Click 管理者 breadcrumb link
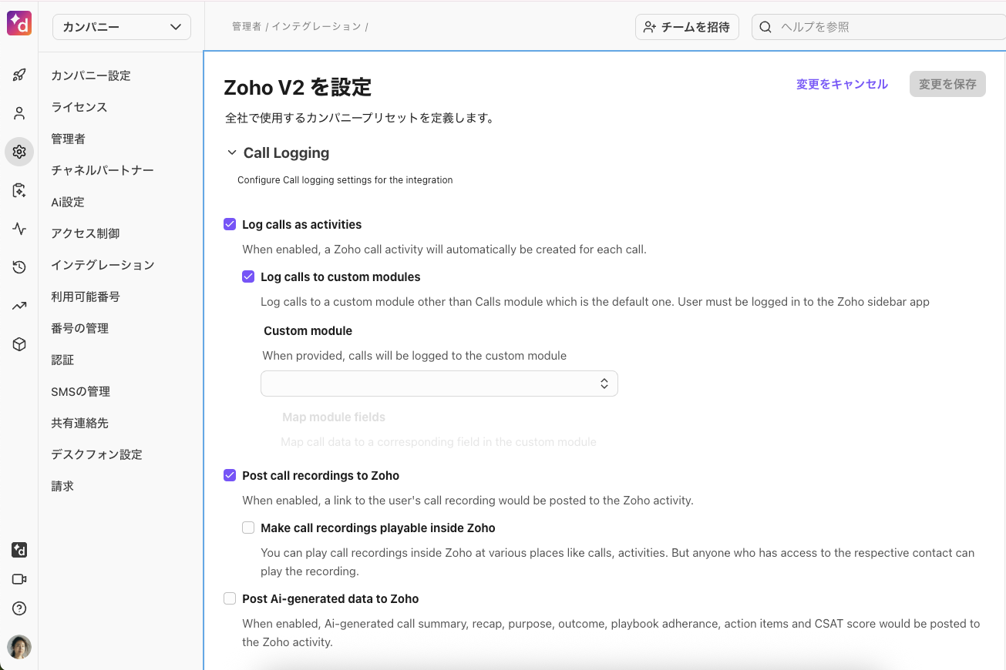The width and height of the screenshot is (1006, 670). coord(247,26)
